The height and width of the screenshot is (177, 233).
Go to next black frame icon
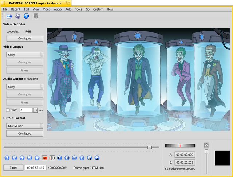tap(67, 158)
